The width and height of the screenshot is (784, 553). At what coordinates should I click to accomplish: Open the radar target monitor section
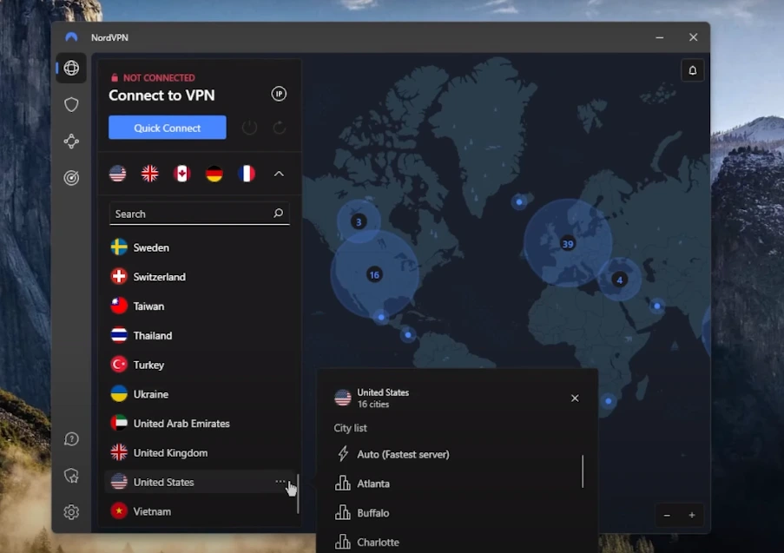[71, 177]
